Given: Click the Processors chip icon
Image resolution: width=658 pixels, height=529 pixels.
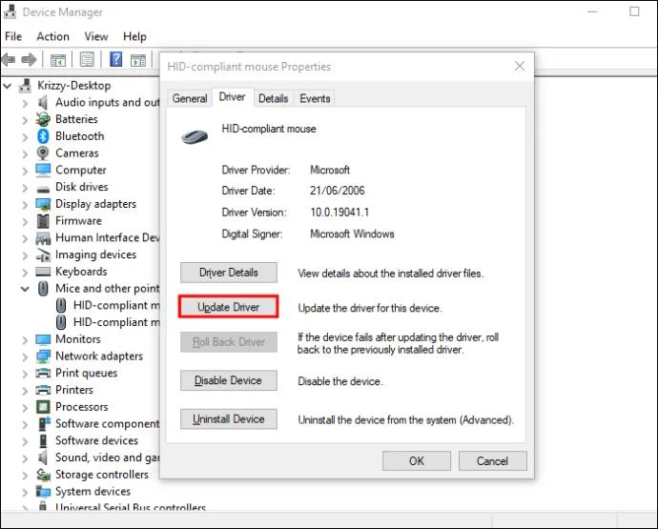Looking at the screenshot, I should click(43, 406).
